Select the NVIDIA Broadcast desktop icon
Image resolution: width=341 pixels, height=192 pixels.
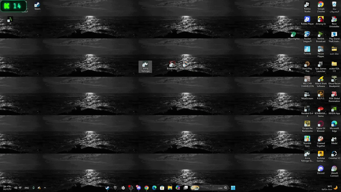321,37
